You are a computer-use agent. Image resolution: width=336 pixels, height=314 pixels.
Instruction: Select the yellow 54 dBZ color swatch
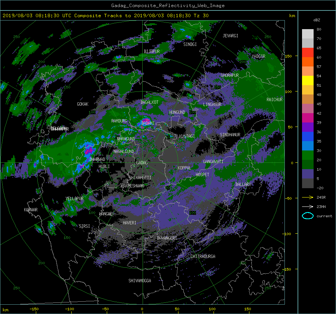[308, 80]
